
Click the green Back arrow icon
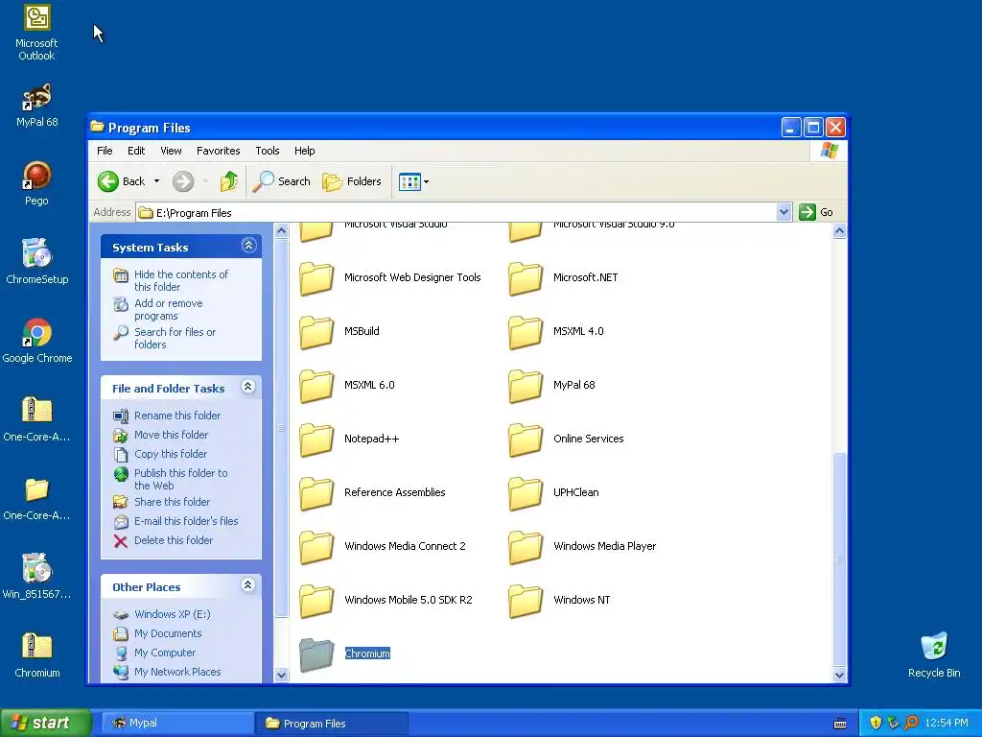[107, 181]
